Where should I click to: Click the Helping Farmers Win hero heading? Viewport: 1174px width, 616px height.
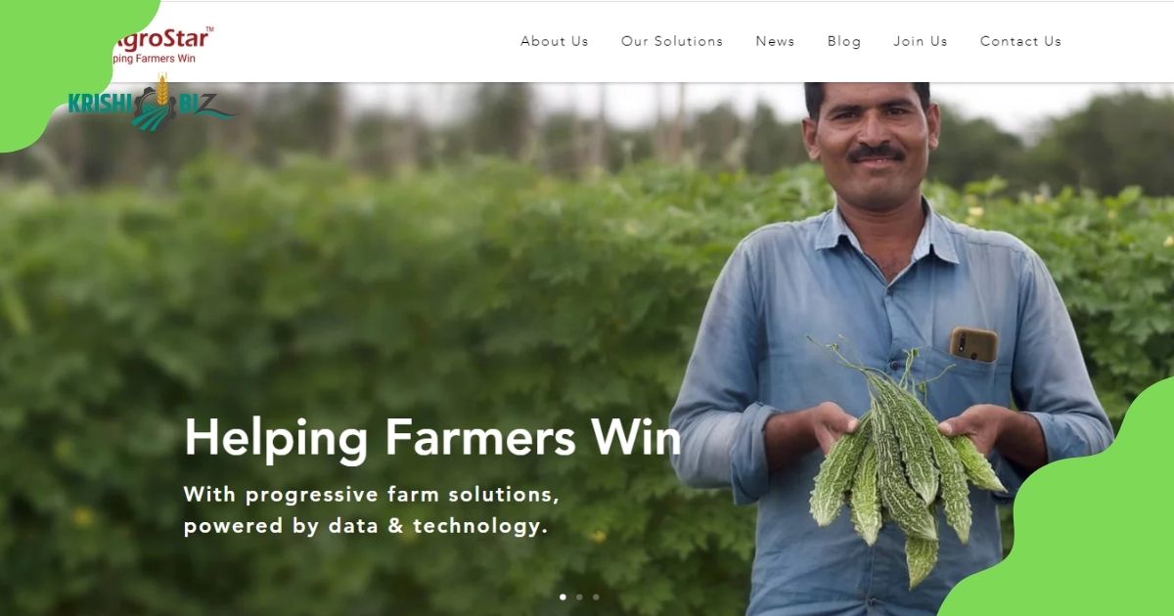pyautogui.click(x=432, y=438)
